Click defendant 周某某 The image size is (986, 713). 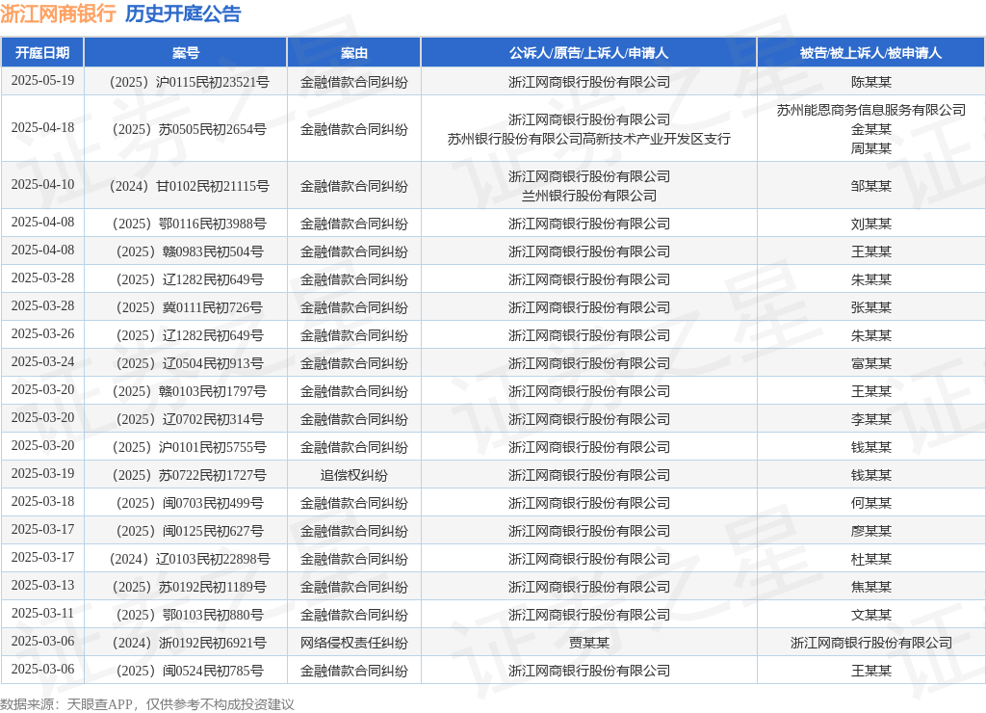[870, 148]
